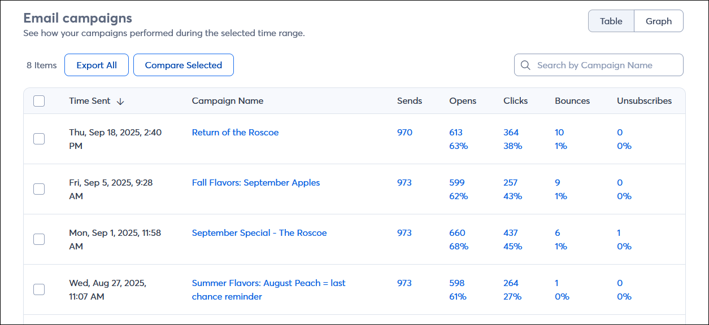Open Summer Flavors: August Peach campaign
Viewport: 709px width, 325px height.
(268, 283)
